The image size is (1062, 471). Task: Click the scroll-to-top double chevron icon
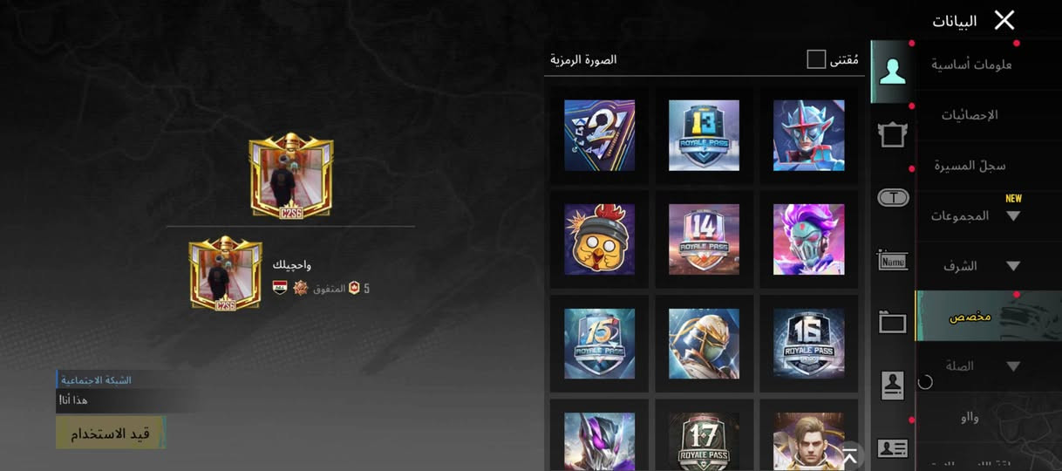[848, 456]
